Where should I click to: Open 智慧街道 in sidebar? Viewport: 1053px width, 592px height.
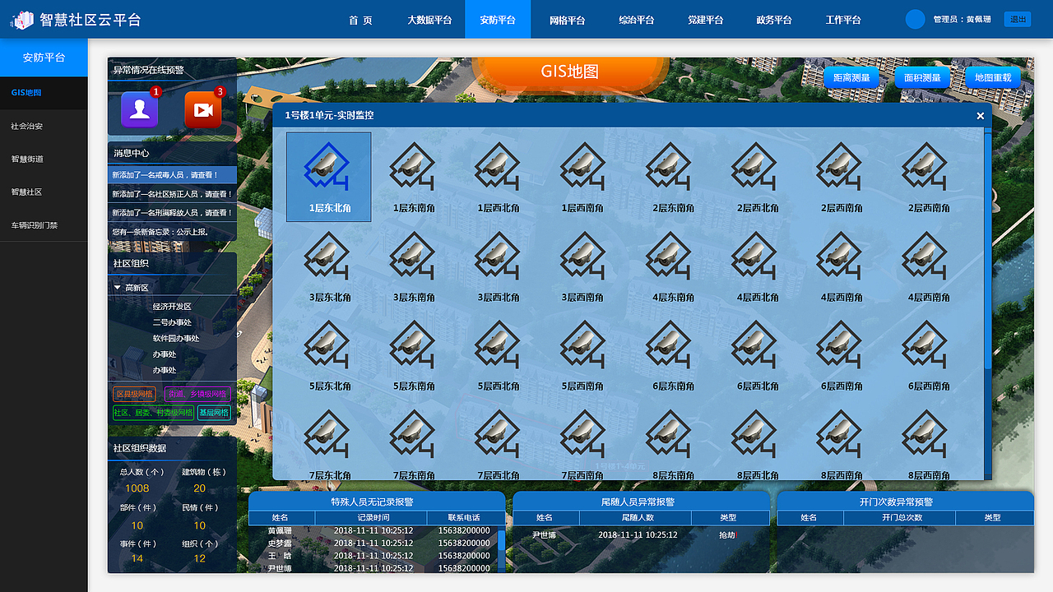(44, 159)
